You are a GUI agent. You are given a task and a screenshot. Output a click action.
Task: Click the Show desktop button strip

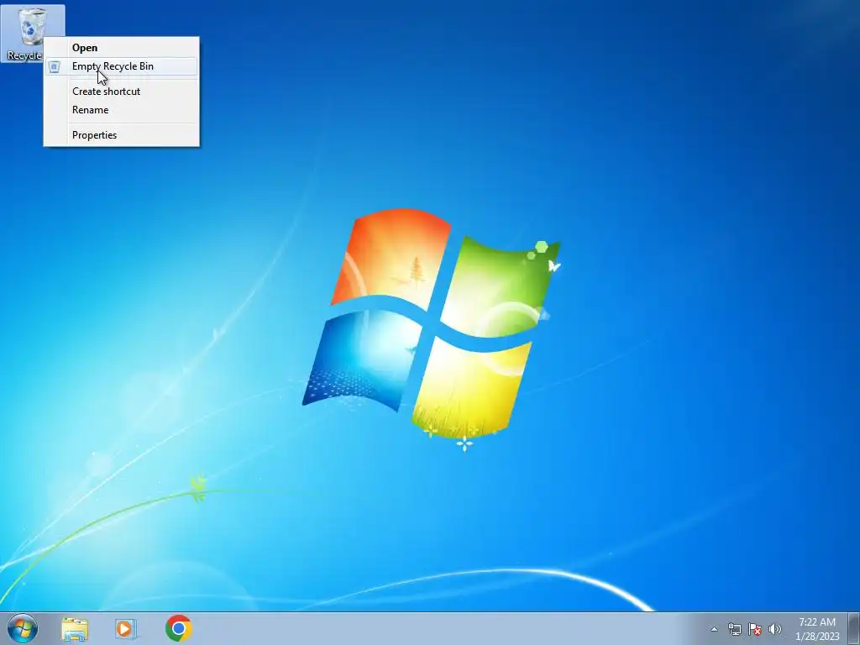pos(854,628)
